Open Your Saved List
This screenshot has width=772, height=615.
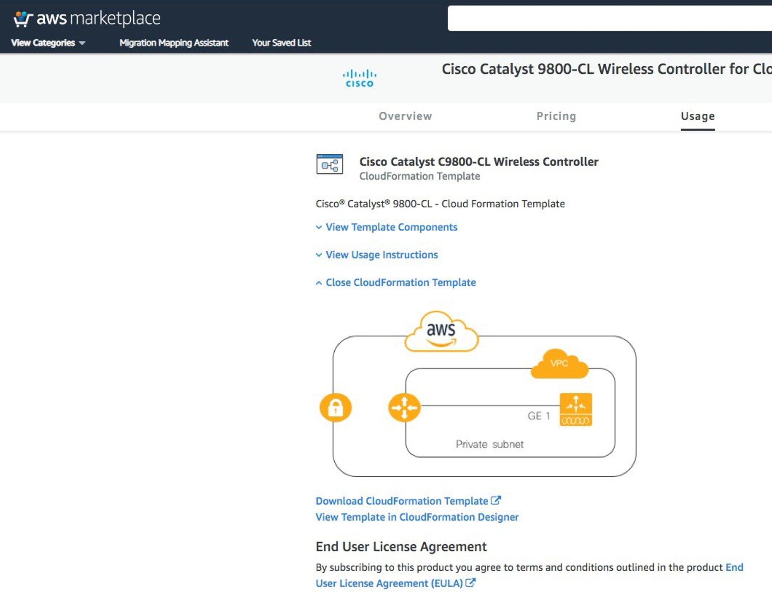point(281,43)
